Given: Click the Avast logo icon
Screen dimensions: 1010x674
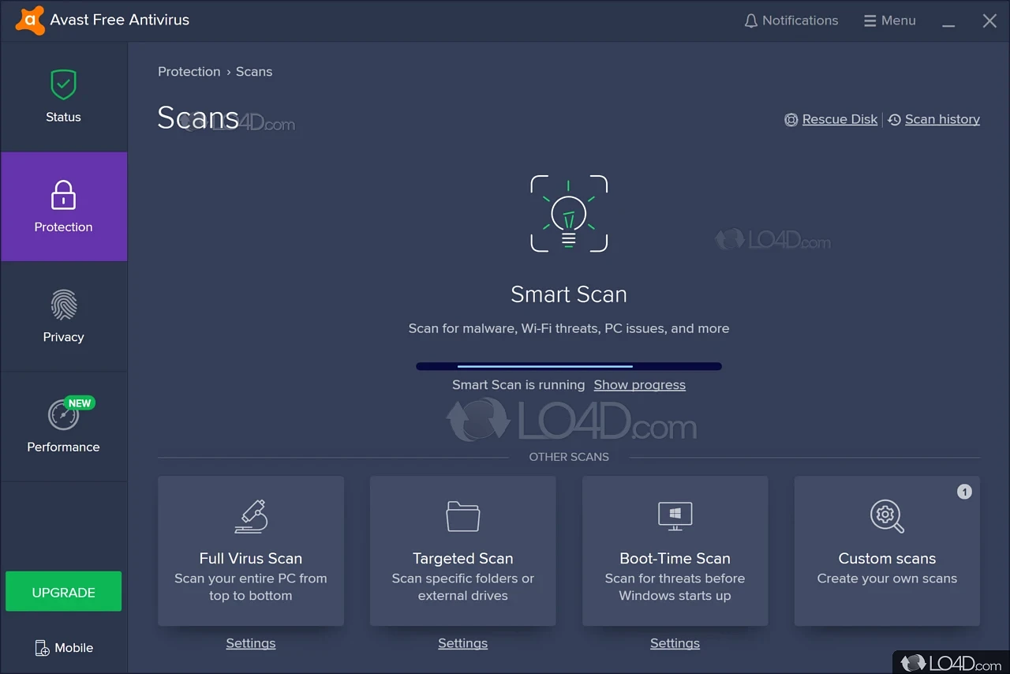Looking at the screenshot, I should [30, 20].
